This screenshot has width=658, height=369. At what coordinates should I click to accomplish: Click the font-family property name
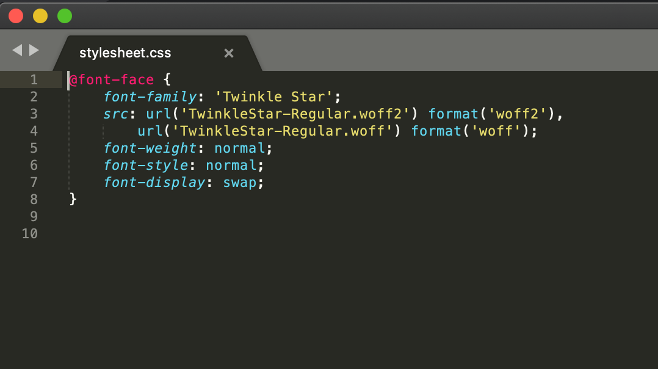[x=150, y=97]
